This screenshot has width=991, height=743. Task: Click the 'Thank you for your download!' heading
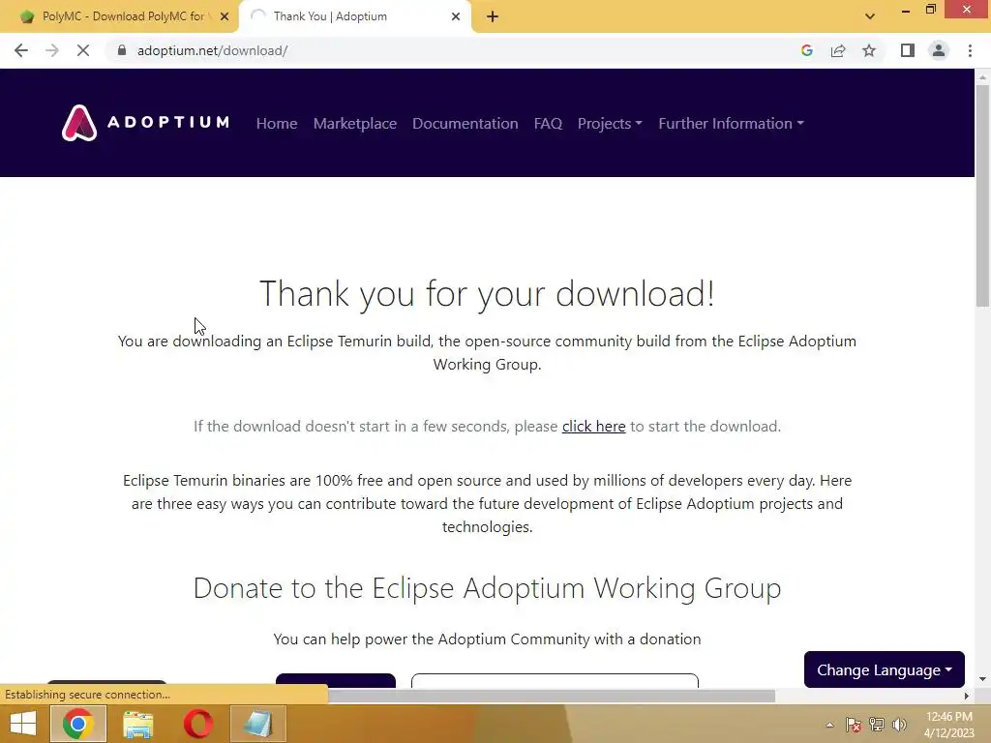(488, 294)
